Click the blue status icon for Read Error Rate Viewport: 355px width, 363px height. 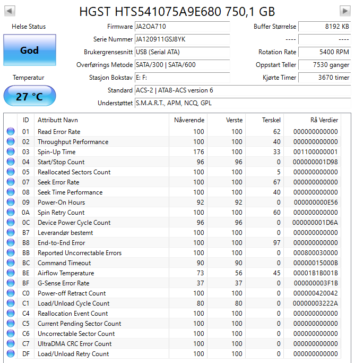pyautogui.click(x=11, y=132)
